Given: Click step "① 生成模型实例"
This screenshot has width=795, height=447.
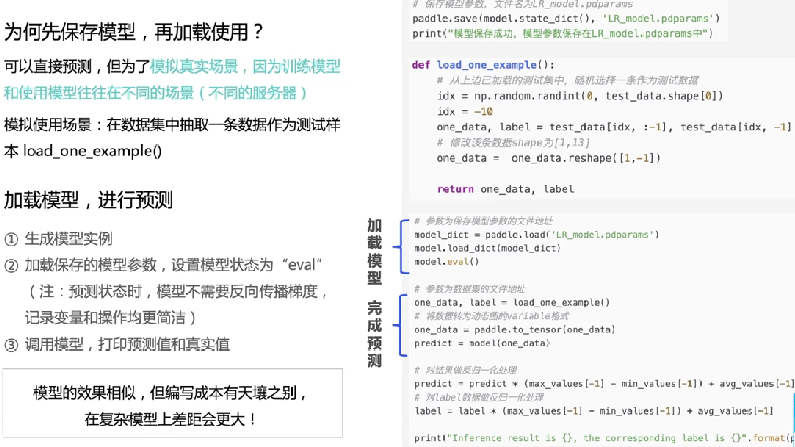Looking at the screenshot, I should click(x=59, y=239).
